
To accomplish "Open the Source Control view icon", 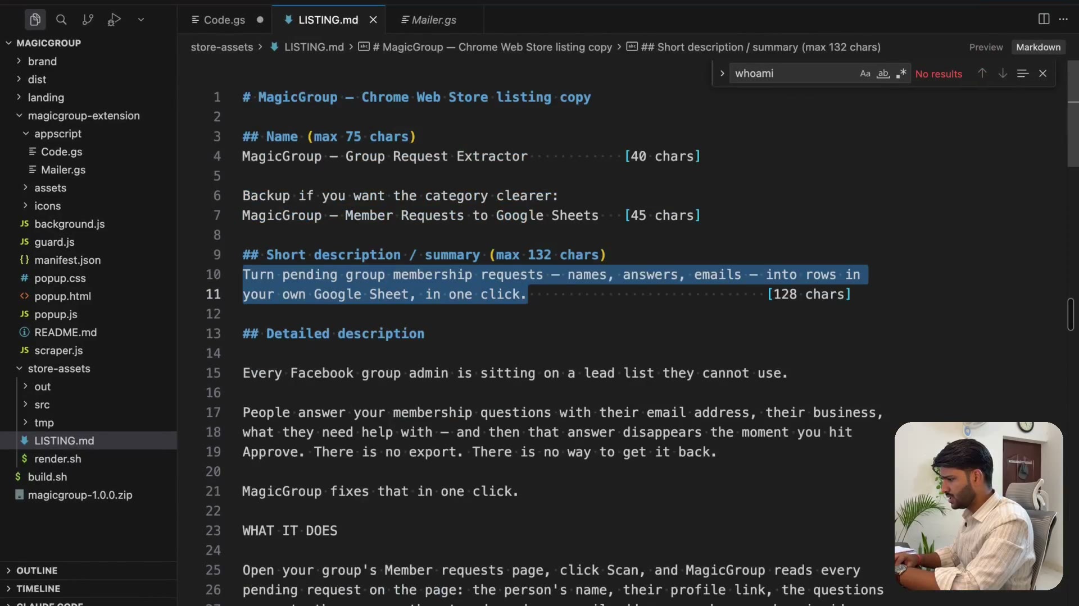I will click(88, 20).
